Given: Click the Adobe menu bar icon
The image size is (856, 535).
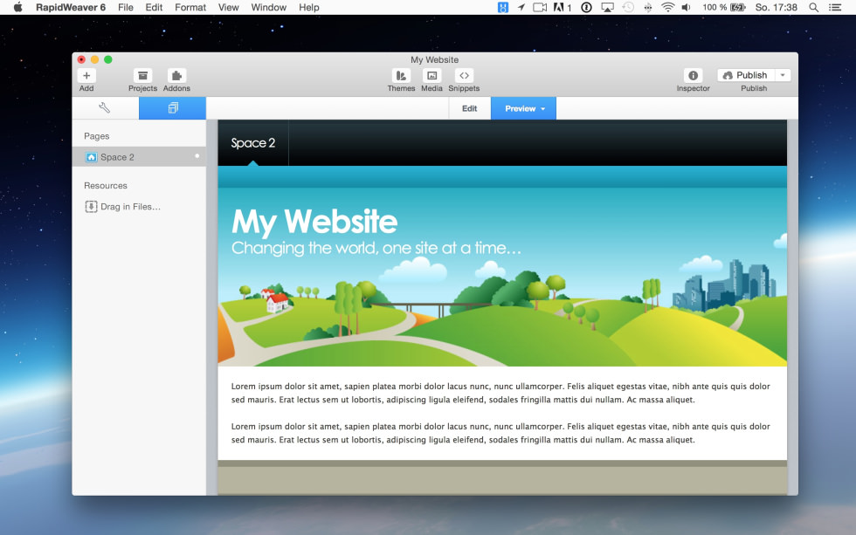Looking at the screenshot, I should click(x=563, y=7).
